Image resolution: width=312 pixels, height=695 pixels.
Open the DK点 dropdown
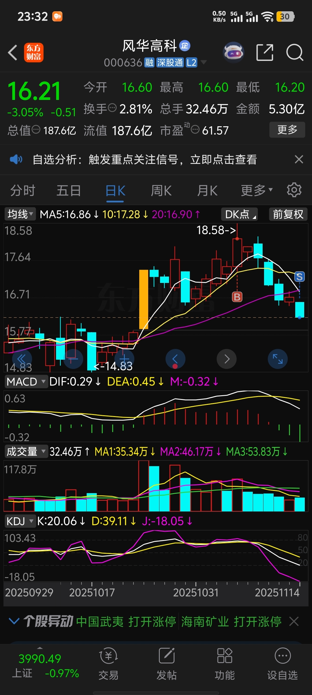(x=239, y=214)
